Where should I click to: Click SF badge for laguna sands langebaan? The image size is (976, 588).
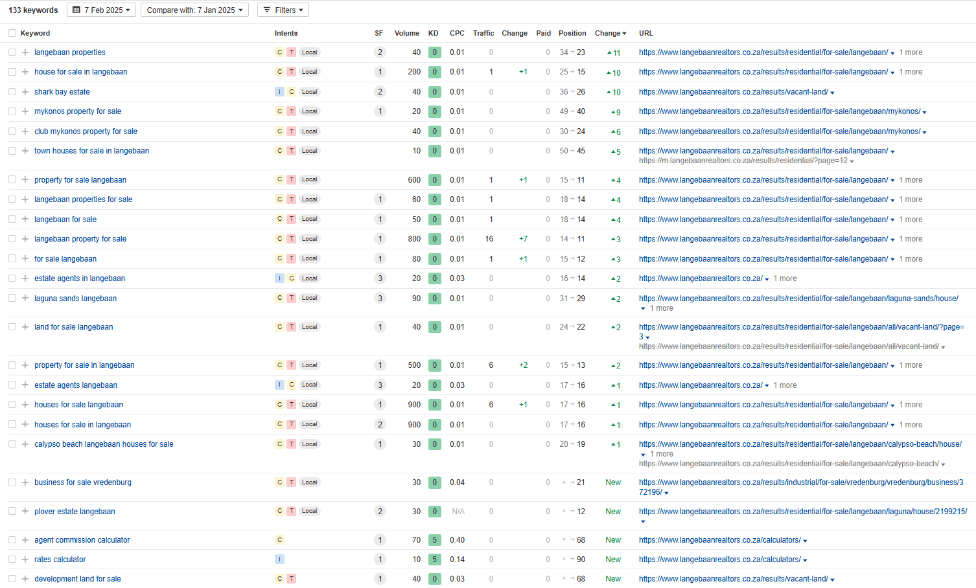[380, 299]
